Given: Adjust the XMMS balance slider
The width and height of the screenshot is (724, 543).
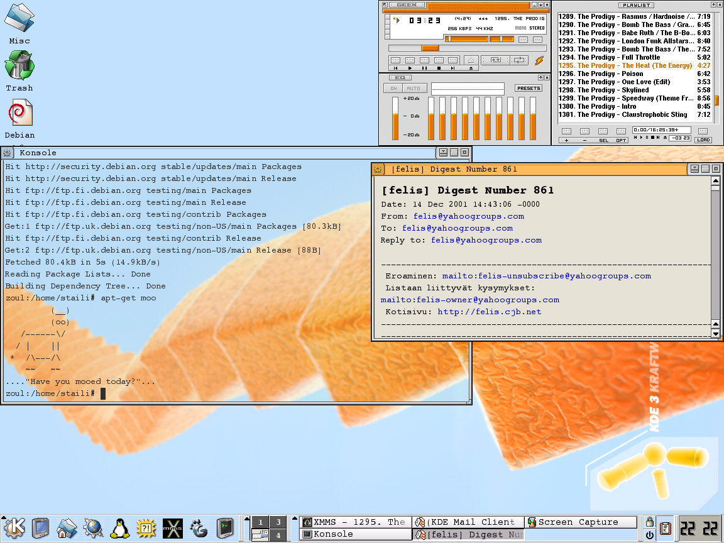Looking at the screenshot, I should (x=502, y=39).
